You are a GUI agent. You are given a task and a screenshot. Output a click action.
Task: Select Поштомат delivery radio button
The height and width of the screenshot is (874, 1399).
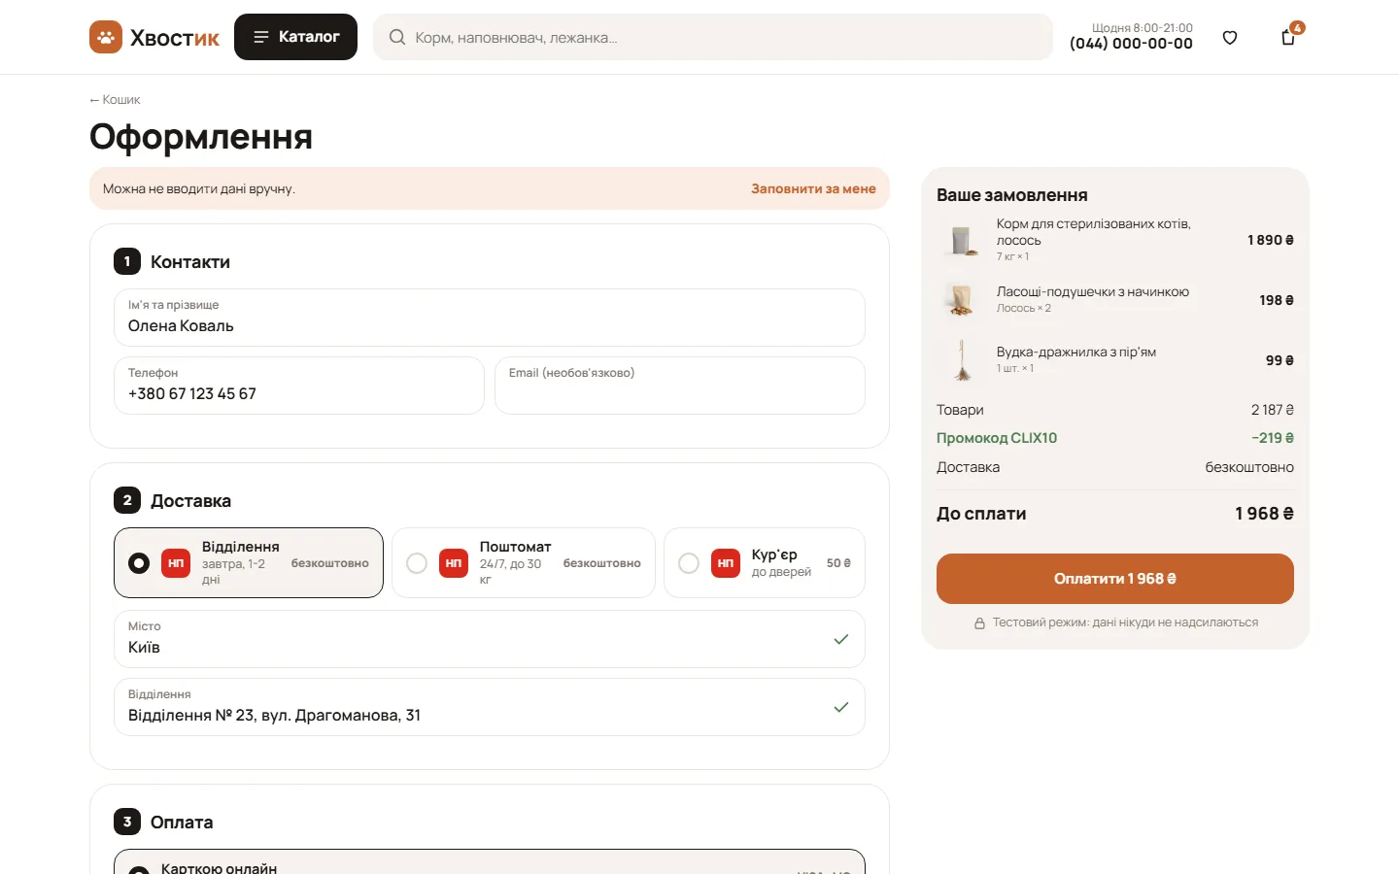[417, 563]
